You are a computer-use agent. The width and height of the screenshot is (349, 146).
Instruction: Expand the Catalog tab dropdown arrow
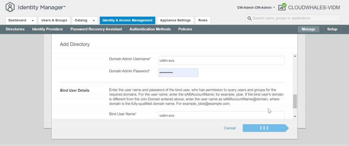[x=94, y=20]
